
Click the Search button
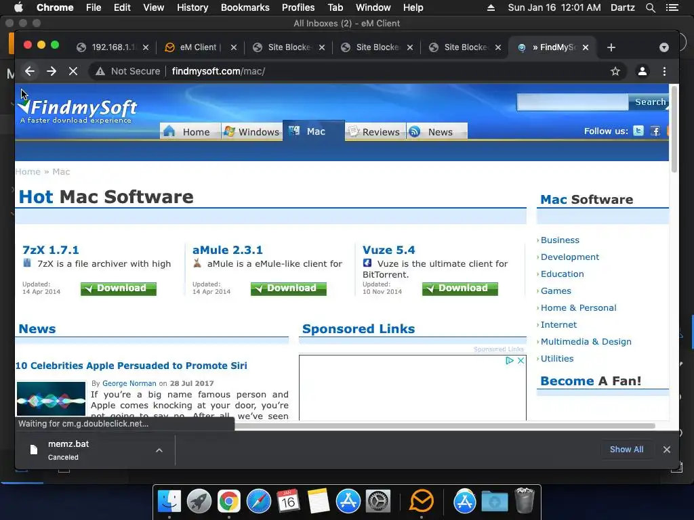(x=649, y=102)
